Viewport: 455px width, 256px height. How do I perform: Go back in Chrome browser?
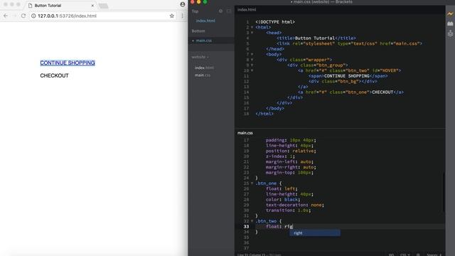6,16
